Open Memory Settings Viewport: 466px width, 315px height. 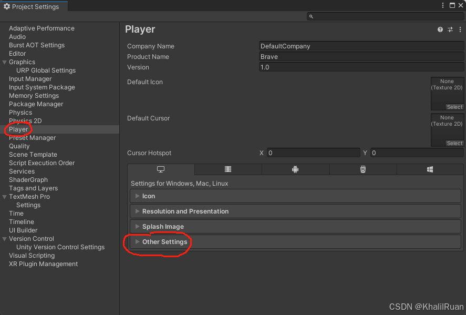[34, 96]
